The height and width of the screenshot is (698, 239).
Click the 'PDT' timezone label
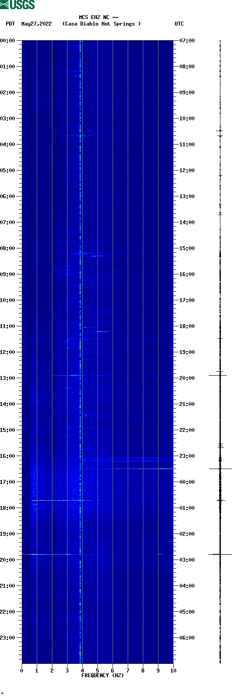[10, 24]
